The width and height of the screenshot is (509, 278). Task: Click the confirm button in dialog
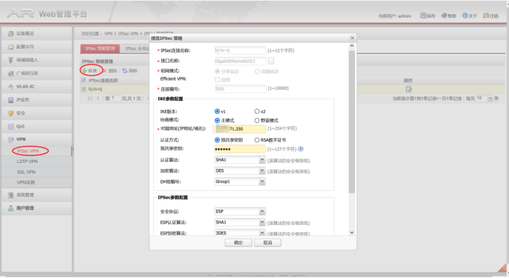point(238,243)
